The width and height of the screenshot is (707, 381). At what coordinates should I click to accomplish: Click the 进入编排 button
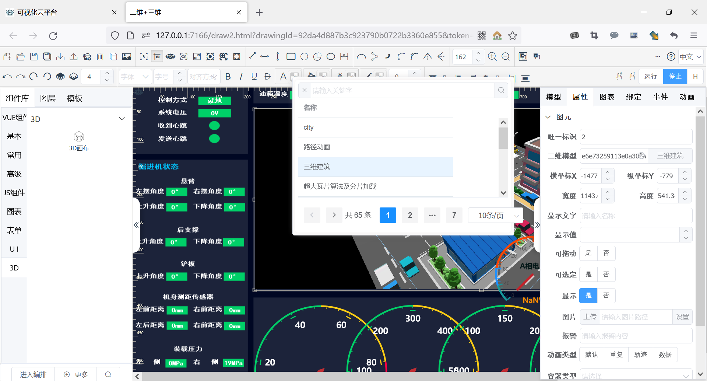pyautogui.click(x=33, y=374)
